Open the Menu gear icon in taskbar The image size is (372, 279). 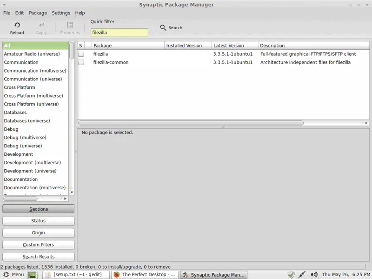(7, 274)
